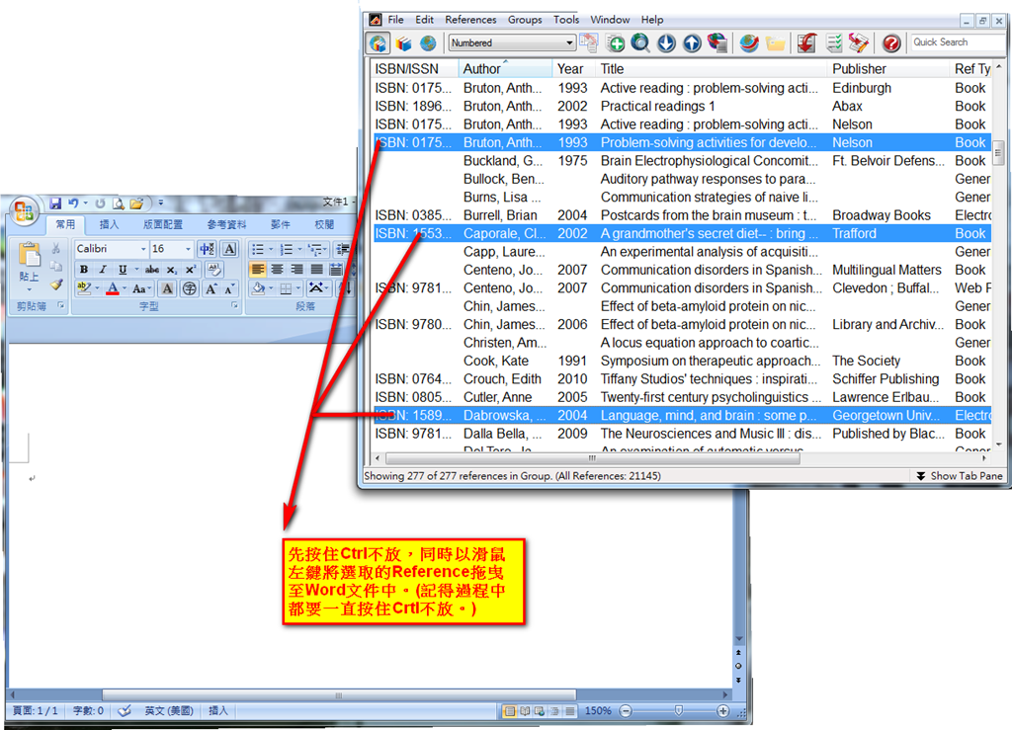Sort references by the Title column header
Image resolution: width=1012 pixels, height=730 pixels.
(712, 68)
